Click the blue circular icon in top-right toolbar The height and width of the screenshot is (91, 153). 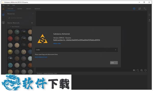pyautogui.click(x=134, y=9)
